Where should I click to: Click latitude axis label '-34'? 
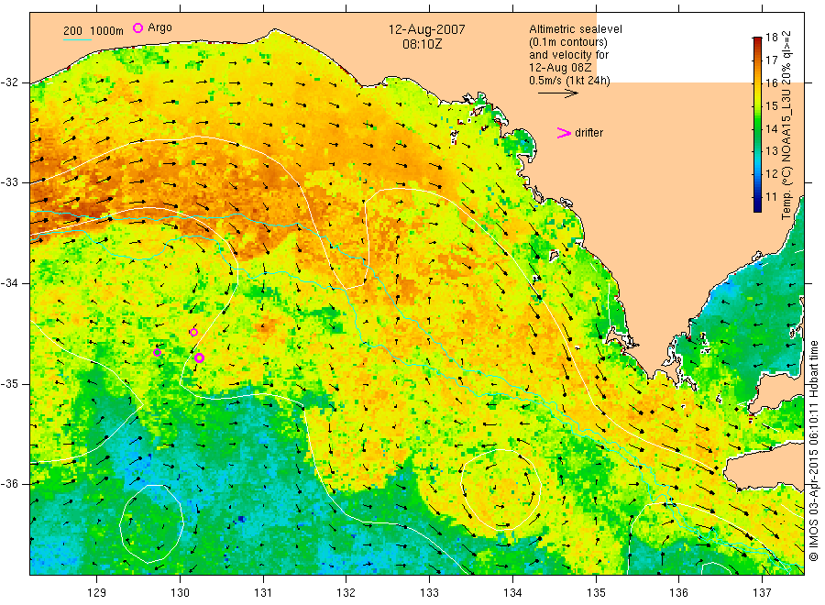(9, 283)
